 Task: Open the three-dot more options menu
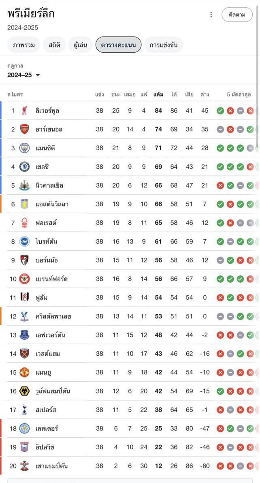[211, 15]
